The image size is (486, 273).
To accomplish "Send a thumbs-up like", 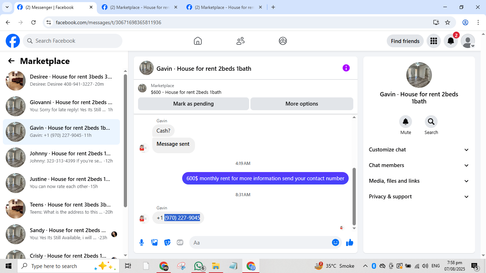I will (x=350, y=242).
